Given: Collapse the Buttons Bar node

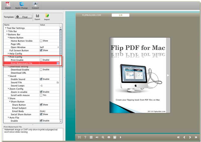Looking at the screenshot, I should click(x=7, y=34).
